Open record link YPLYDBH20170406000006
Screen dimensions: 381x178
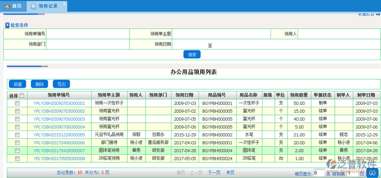[x=59, y=143]
